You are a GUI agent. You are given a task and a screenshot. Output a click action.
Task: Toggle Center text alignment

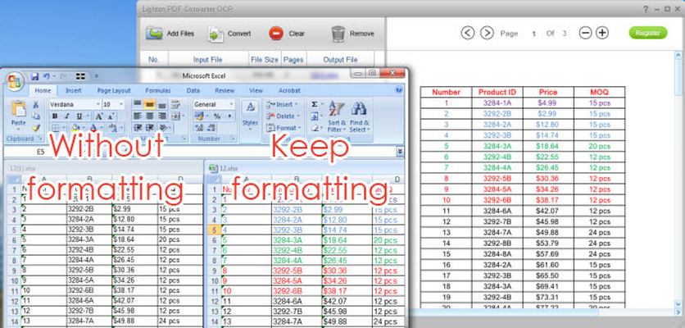coord(149,116)
